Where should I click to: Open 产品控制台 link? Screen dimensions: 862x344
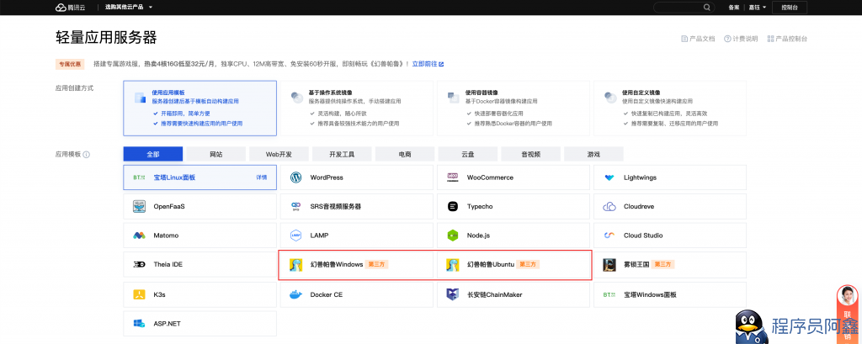787,39
